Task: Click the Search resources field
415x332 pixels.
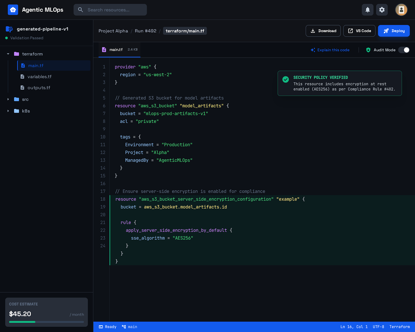Action: coord(110,10)
